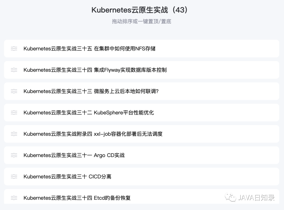Select the KubeSphere平台性能优化 article
284x210 pixels.
pos(89,112)
